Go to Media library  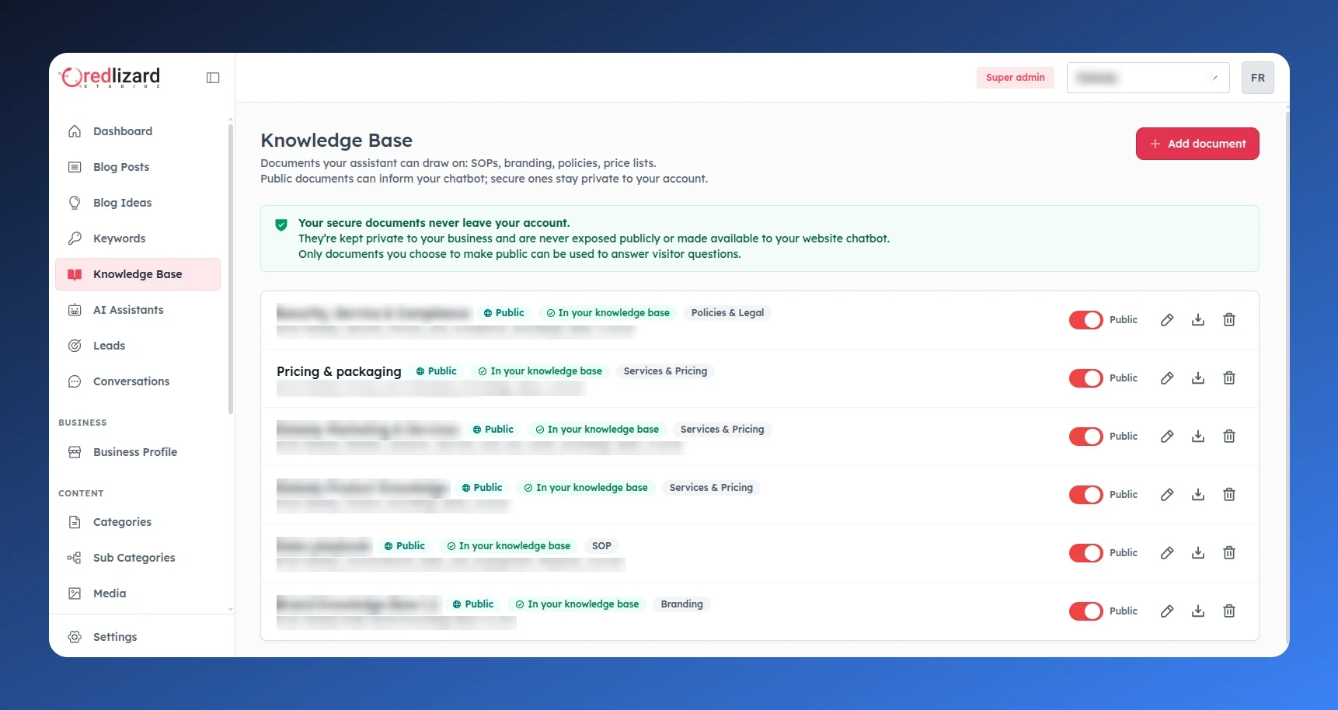[138, 593]
